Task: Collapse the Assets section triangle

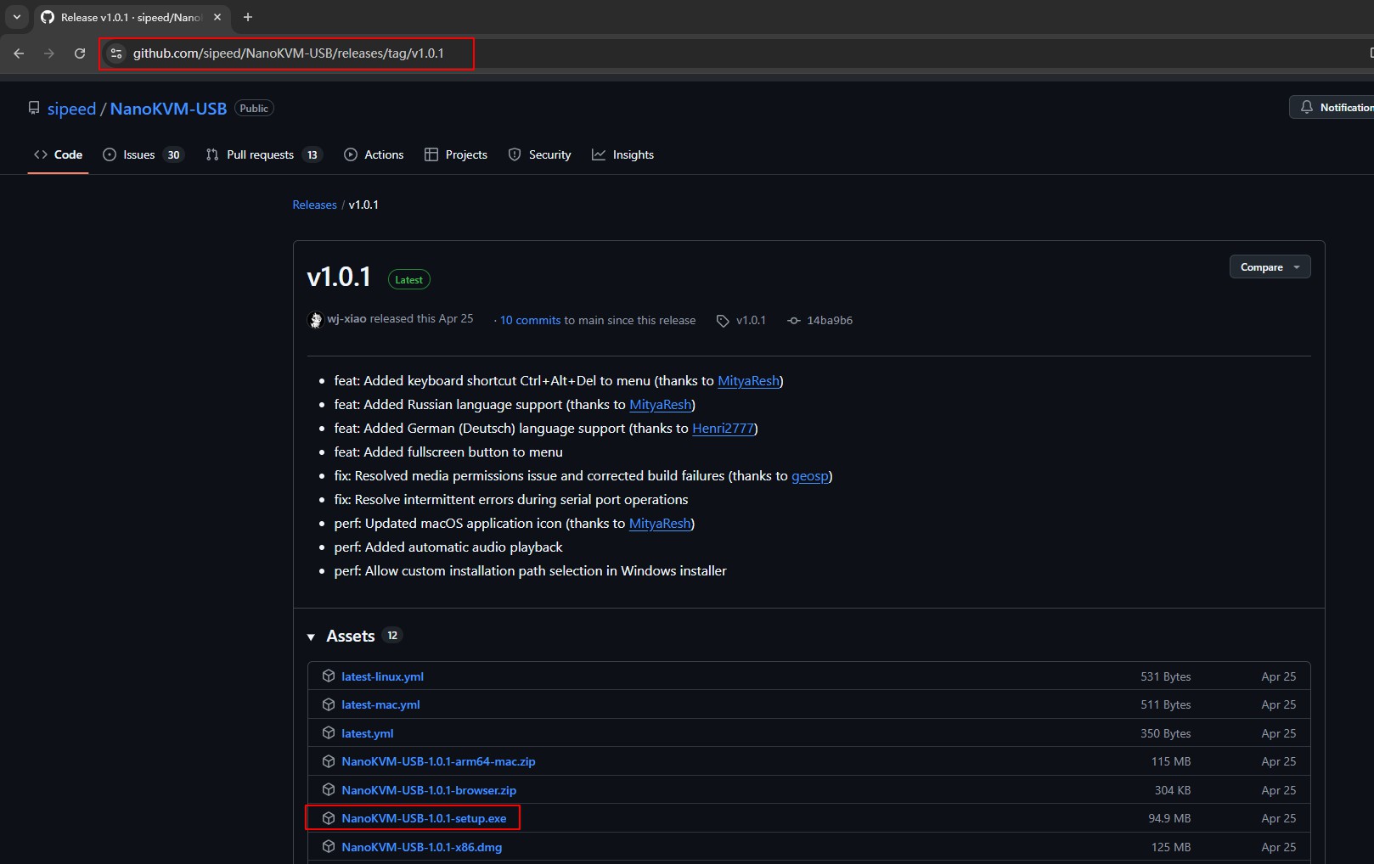Action: (x=311, y=637)
